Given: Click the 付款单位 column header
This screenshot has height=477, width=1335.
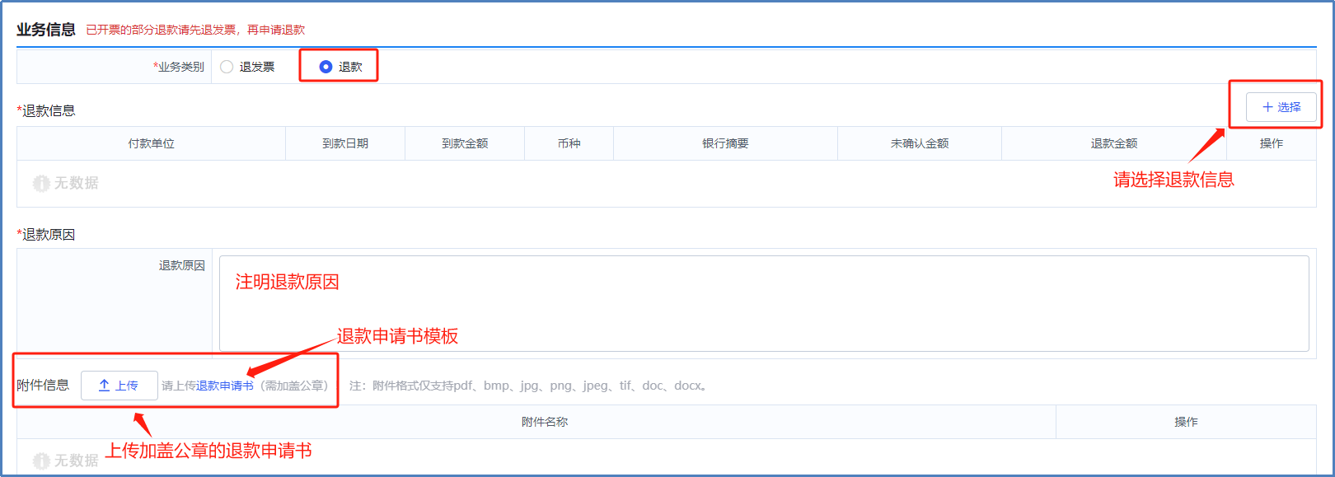Looking at the screenshot, I should coord(151,143).
